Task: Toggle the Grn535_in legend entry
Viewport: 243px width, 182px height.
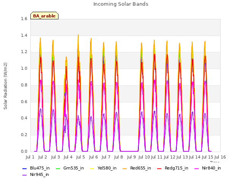Action: [x=70, y=168]
